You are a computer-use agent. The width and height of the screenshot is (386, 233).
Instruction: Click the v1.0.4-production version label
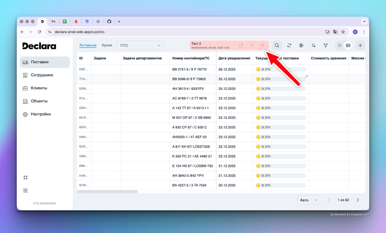[44, 203]
